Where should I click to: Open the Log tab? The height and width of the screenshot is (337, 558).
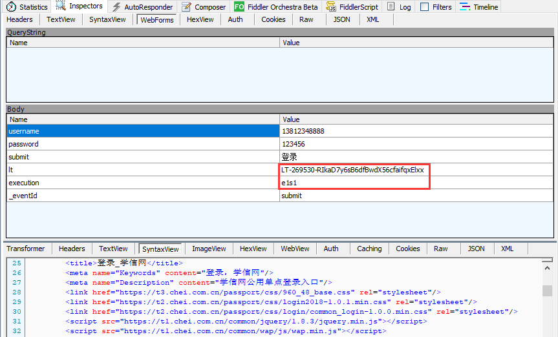click(400, 6)
